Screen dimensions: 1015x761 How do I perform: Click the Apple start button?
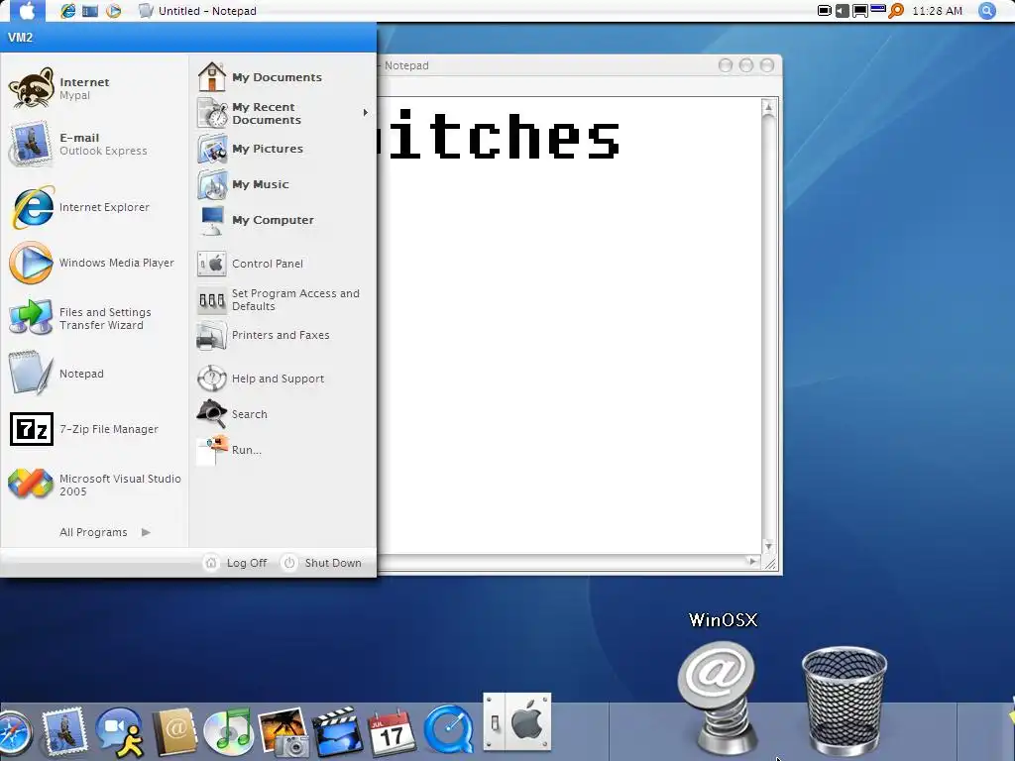(27, 10)
